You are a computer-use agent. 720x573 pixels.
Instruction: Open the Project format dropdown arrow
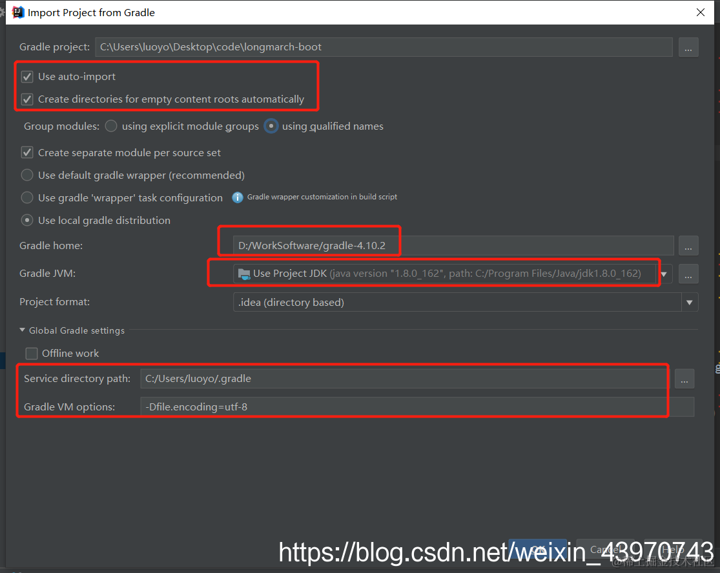pyautogui.click(x=689, y=303)
